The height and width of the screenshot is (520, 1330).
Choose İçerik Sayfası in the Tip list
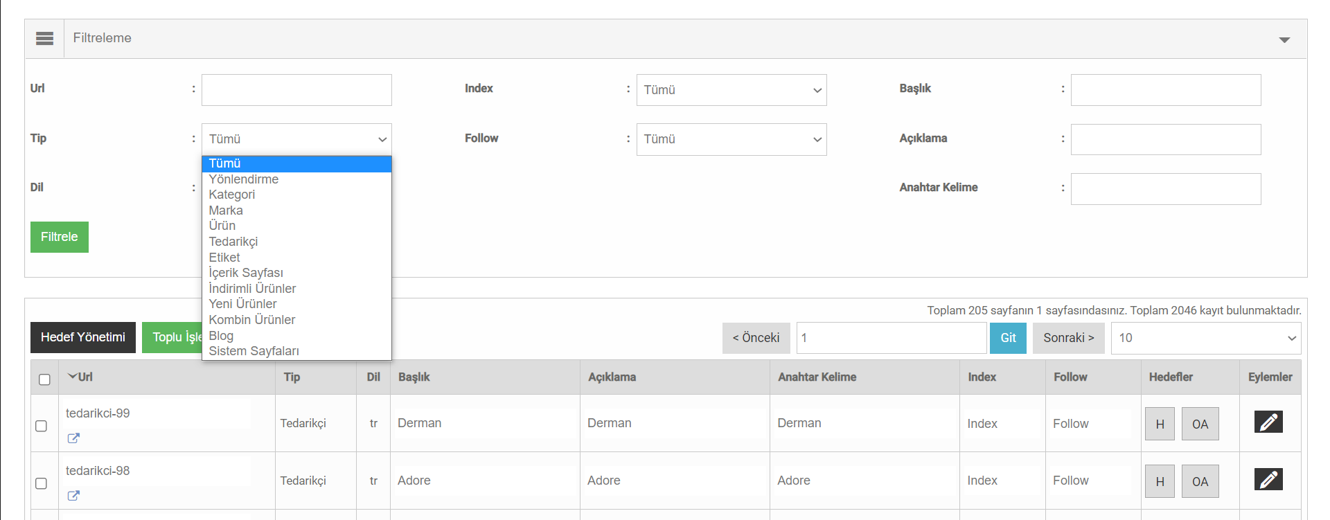[x=246, y=273]
